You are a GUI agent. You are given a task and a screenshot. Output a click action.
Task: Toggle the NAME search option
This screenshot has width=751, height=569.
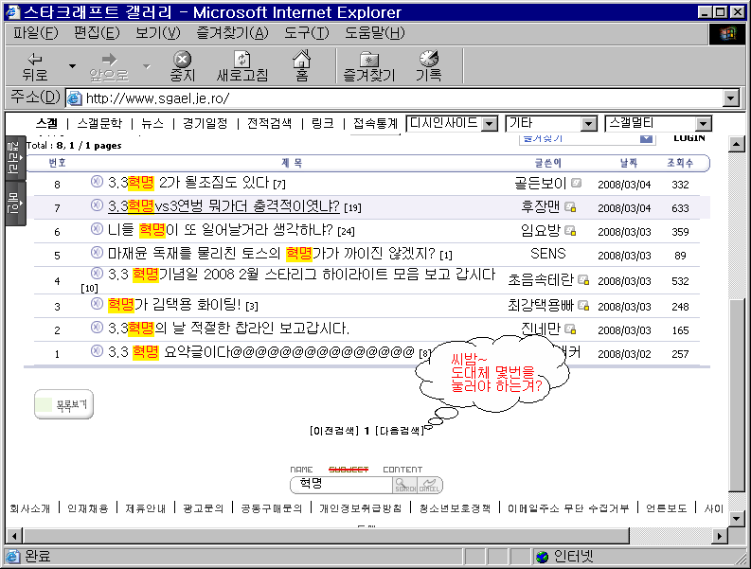[301, 470]
